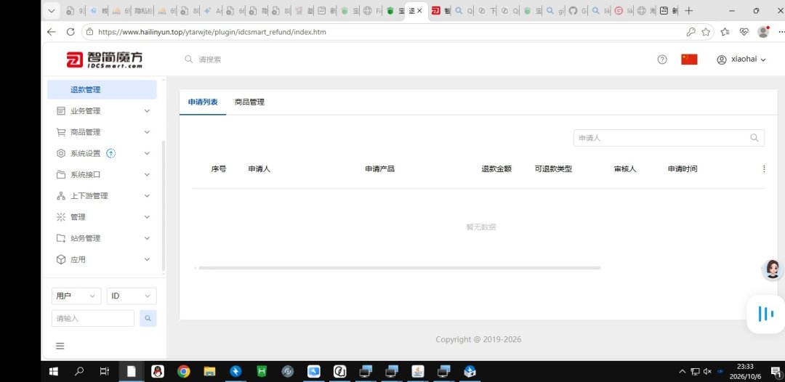Click the password key icon in address bar
This screenshot has height=382, width=785.
click(691, 32)
